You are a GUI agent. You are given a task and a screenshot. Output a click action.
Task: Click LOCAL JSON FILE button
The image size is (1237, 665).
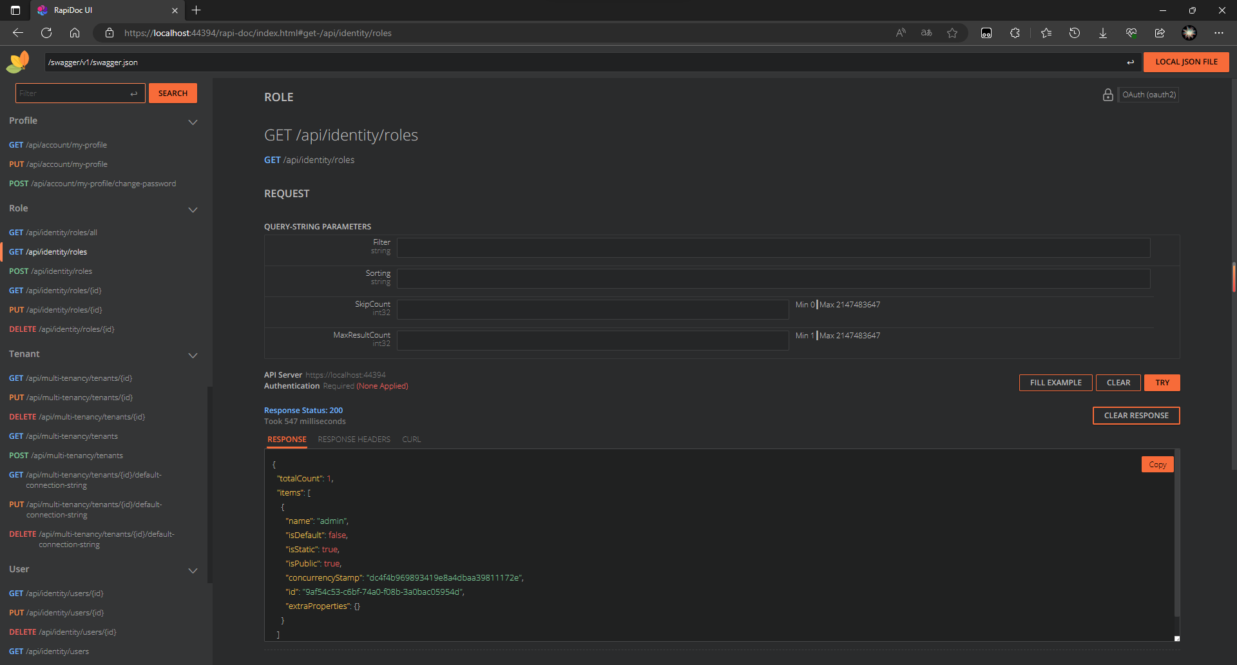(x=1186, y=62)
